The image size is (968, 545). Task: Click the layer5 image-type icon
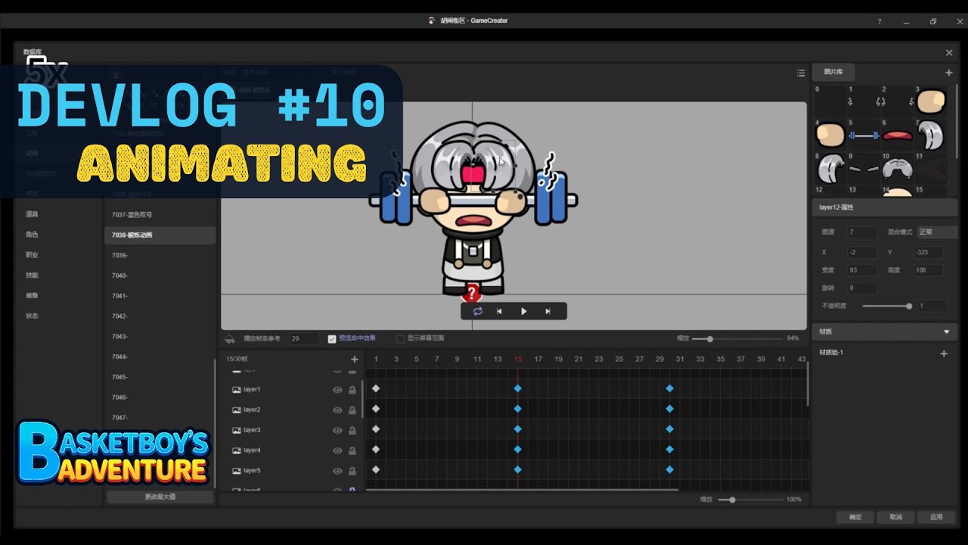[237, 471]
